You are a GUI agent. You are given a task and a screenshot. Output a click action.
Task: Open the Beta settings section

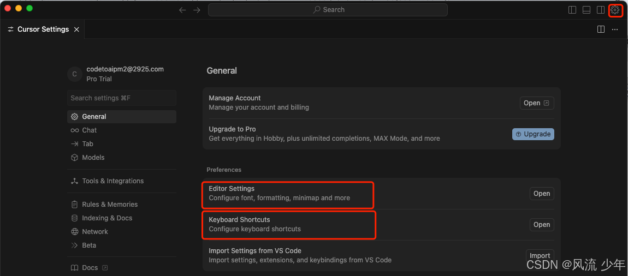[x=89, y=245]
